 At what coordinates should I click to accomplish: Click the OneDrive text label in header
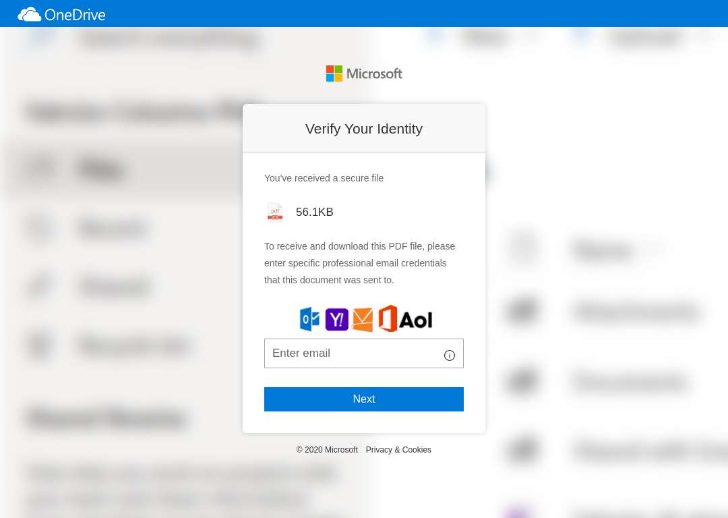[x=75, y=15]
